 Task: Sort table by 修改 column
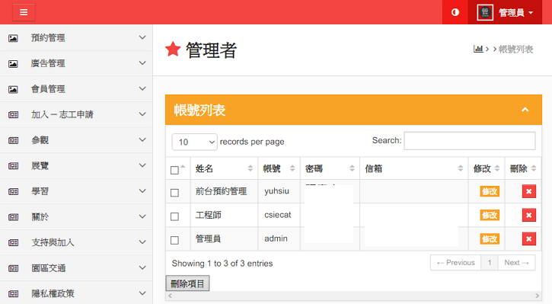coord(487,168)
